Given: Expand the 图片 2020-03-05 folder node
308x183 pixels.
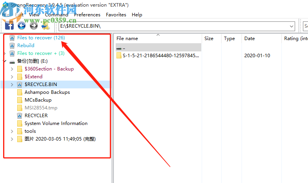Looking at the screenshot, I should click(12, 139).
